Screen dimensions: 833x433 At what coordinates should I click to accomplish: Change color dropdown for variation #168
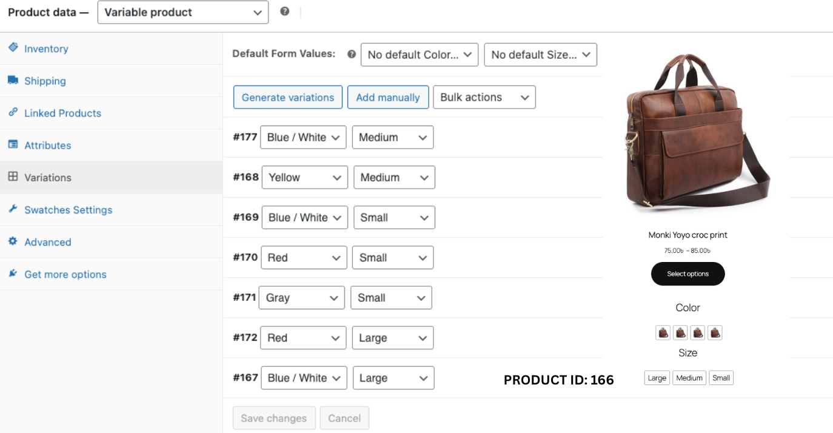304,177
